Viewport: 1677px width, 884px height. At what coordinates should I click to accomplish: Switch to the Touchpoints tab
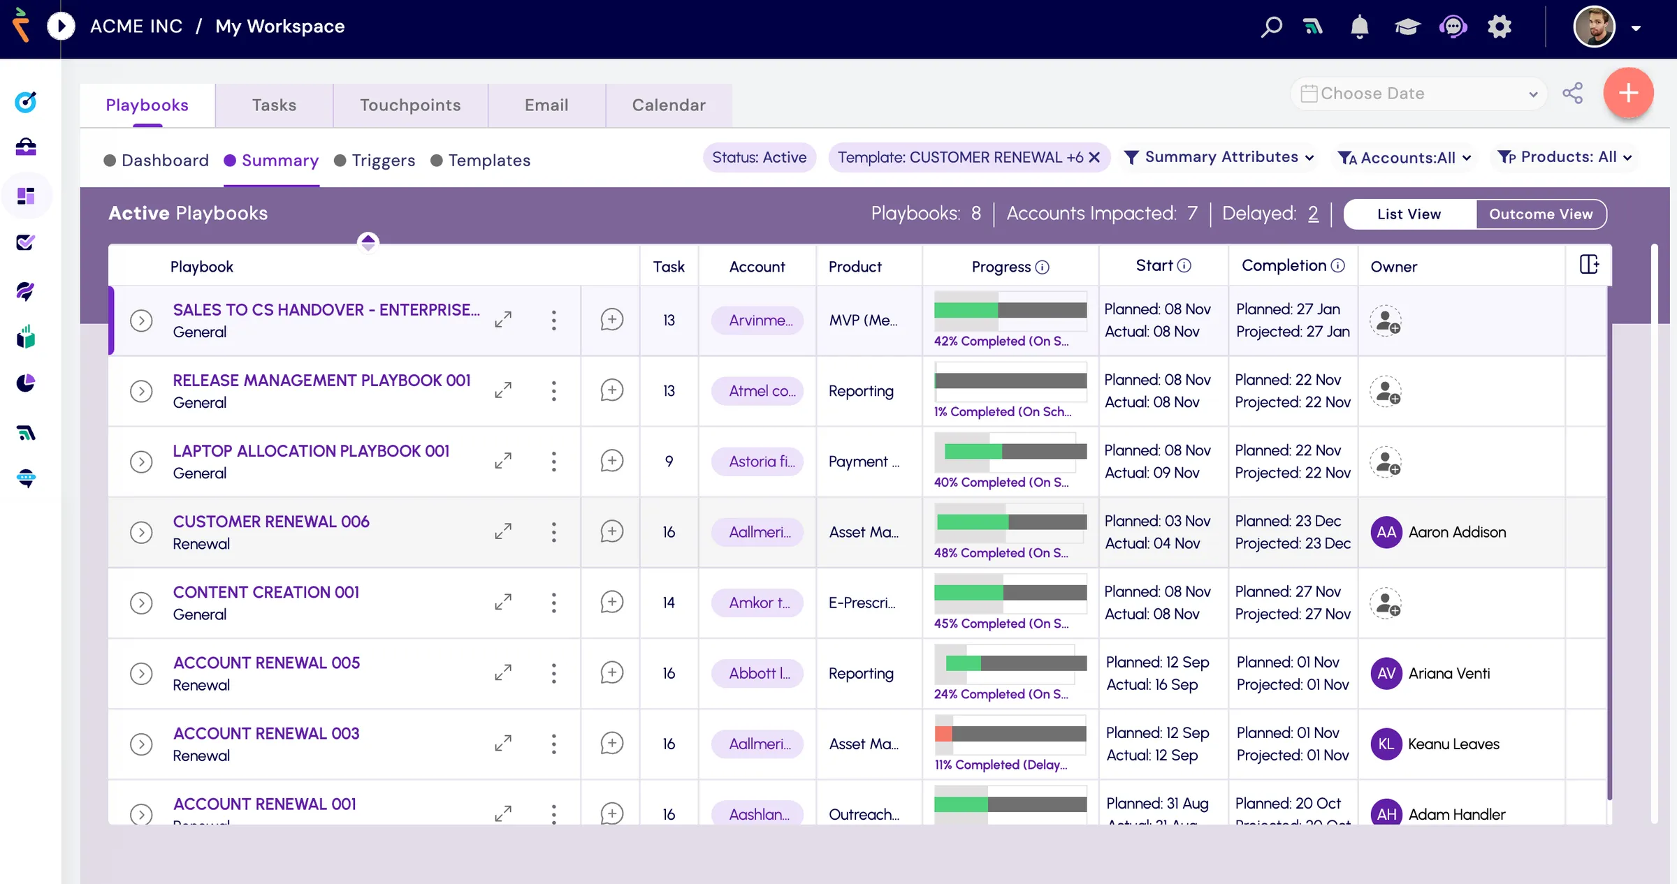(410, 105)
